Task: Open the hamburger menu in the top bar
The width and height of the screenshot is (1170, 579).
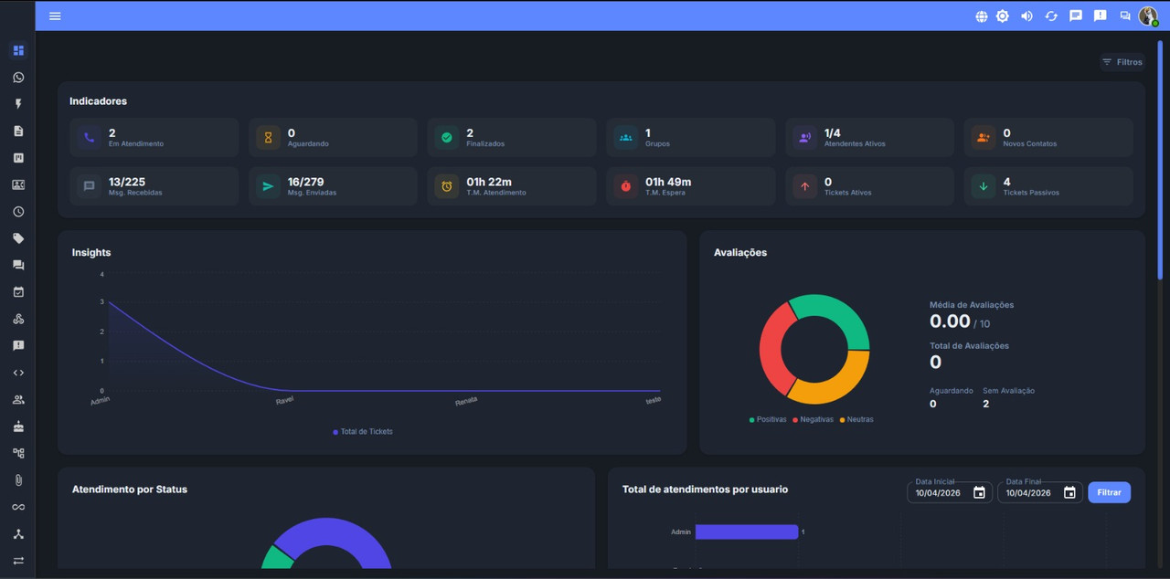Action: point(55,16)
